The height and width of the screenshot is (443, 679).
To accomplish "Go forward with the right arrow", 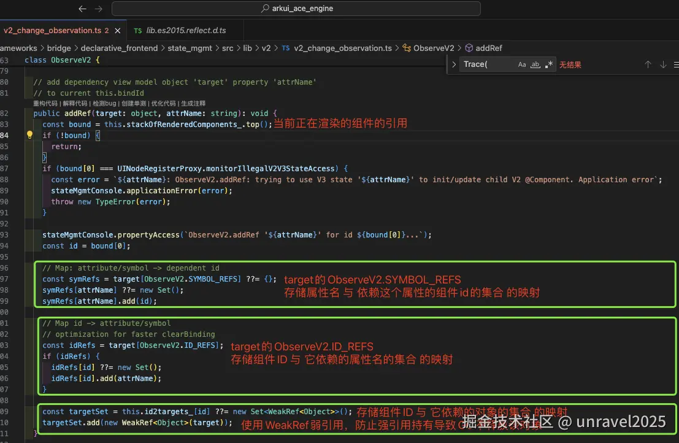I will [x=98, y=9].
